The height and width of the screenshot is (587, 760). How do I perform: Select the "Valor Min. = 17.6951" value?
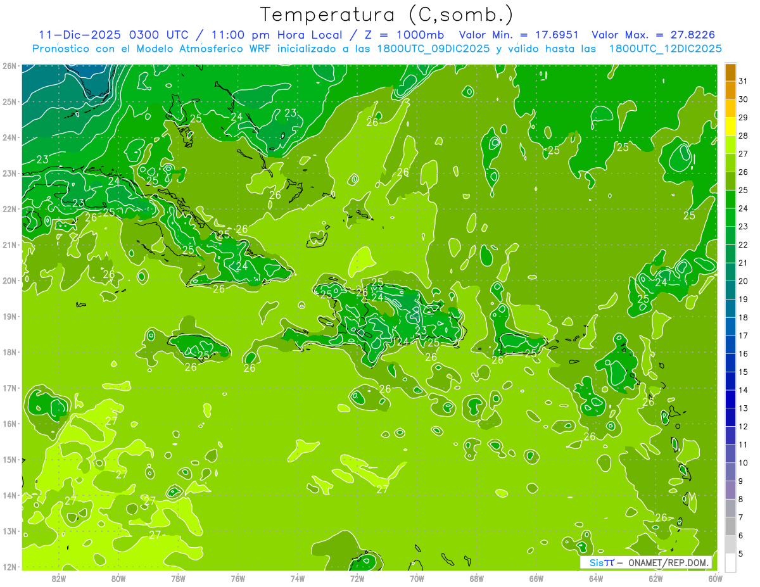(x=520, y=35)
